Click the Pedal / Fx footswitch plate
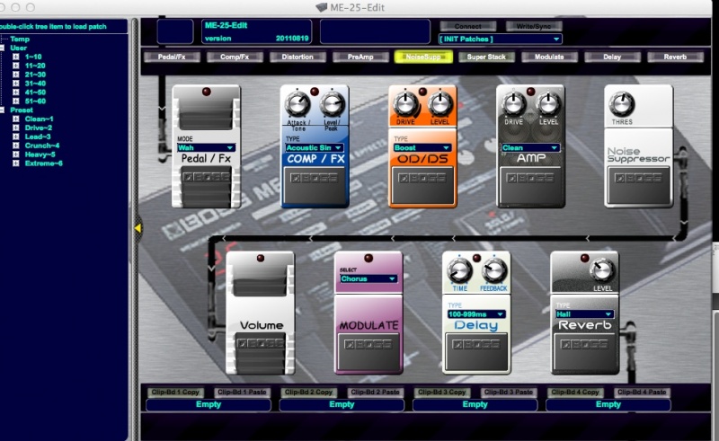 pos(207,187)
